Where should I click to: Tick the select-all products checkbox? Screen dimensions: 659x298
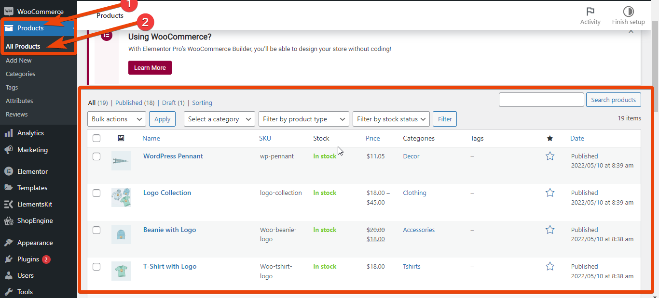(x=96, y=138)
